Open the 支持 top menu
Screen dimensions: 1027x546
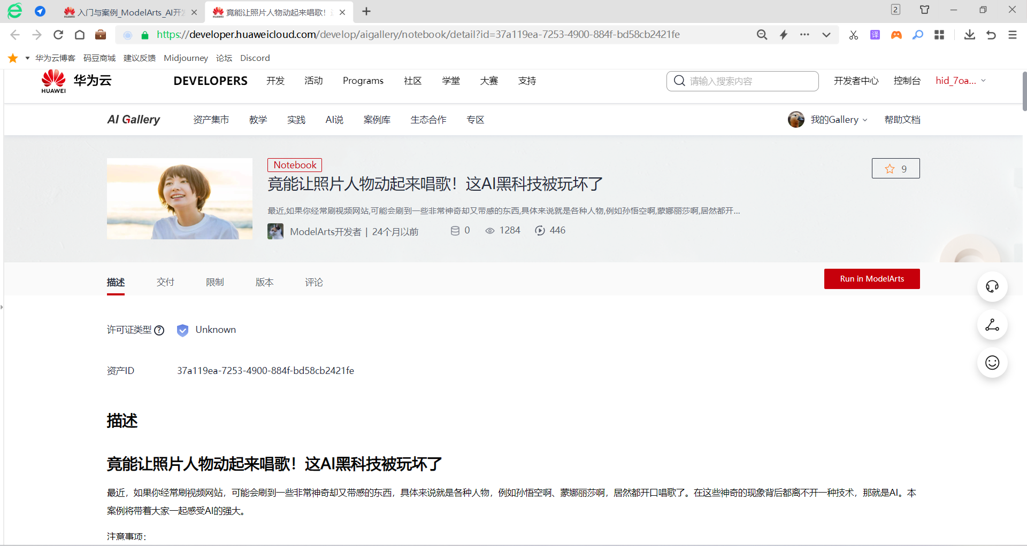point(527,81)
